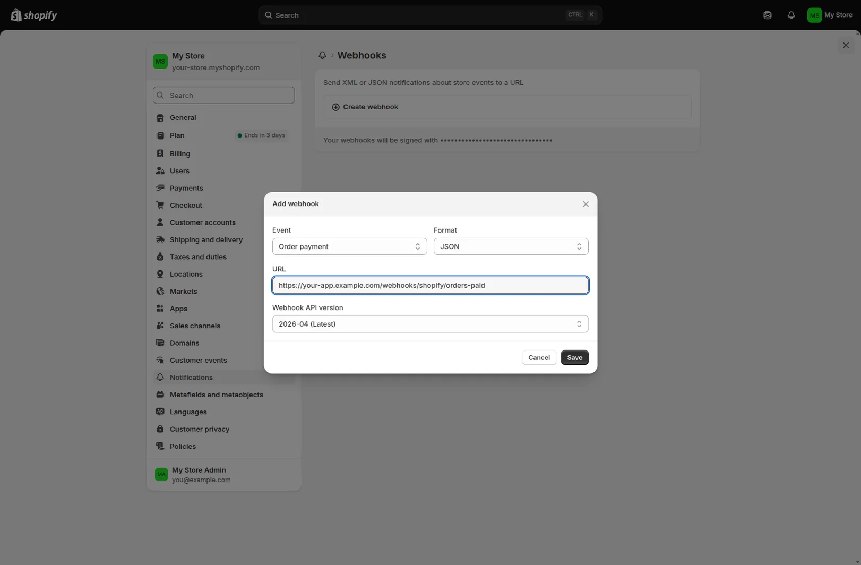
Task: Click the Markets globe icon
Action: coord(160,292)
